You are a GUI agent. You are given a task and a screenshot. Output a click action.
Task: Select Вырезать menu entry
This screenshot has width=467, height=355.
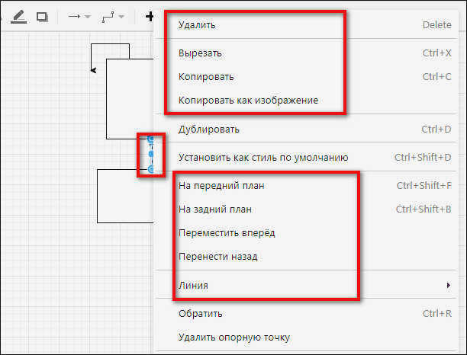[x=307, y=53]
